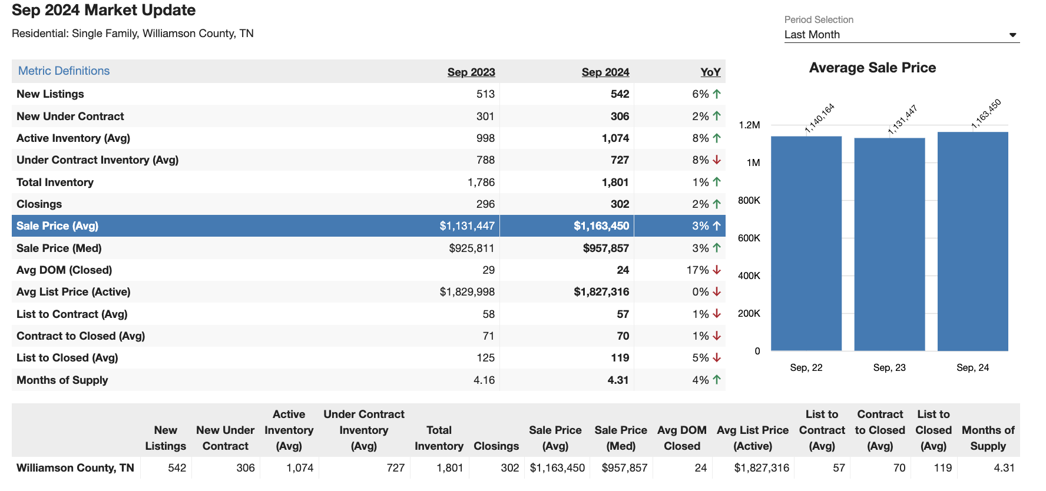1046x491 pixels.
Task: Click the Sep, 24 bar in the chart
Action: coord(973,241)
